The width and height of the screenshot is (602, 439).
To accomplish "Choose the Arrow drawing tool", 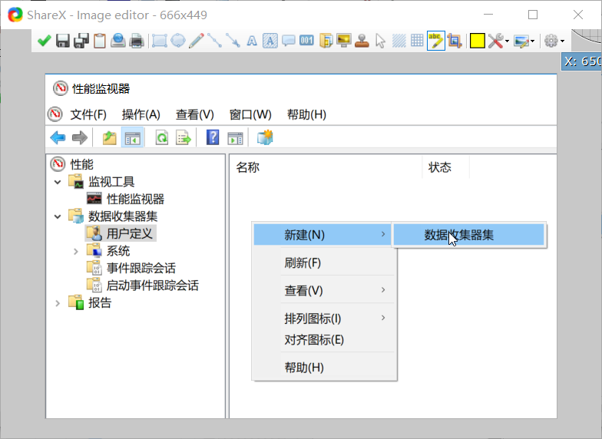I will 233,41.
